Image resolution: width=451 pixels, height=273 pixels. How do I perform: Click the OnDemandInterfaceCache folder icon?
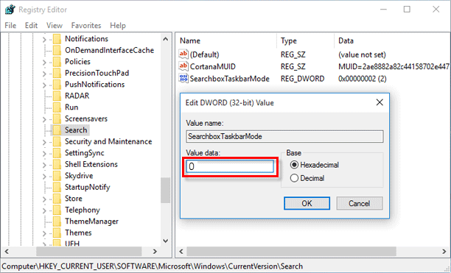pos(57,50)
